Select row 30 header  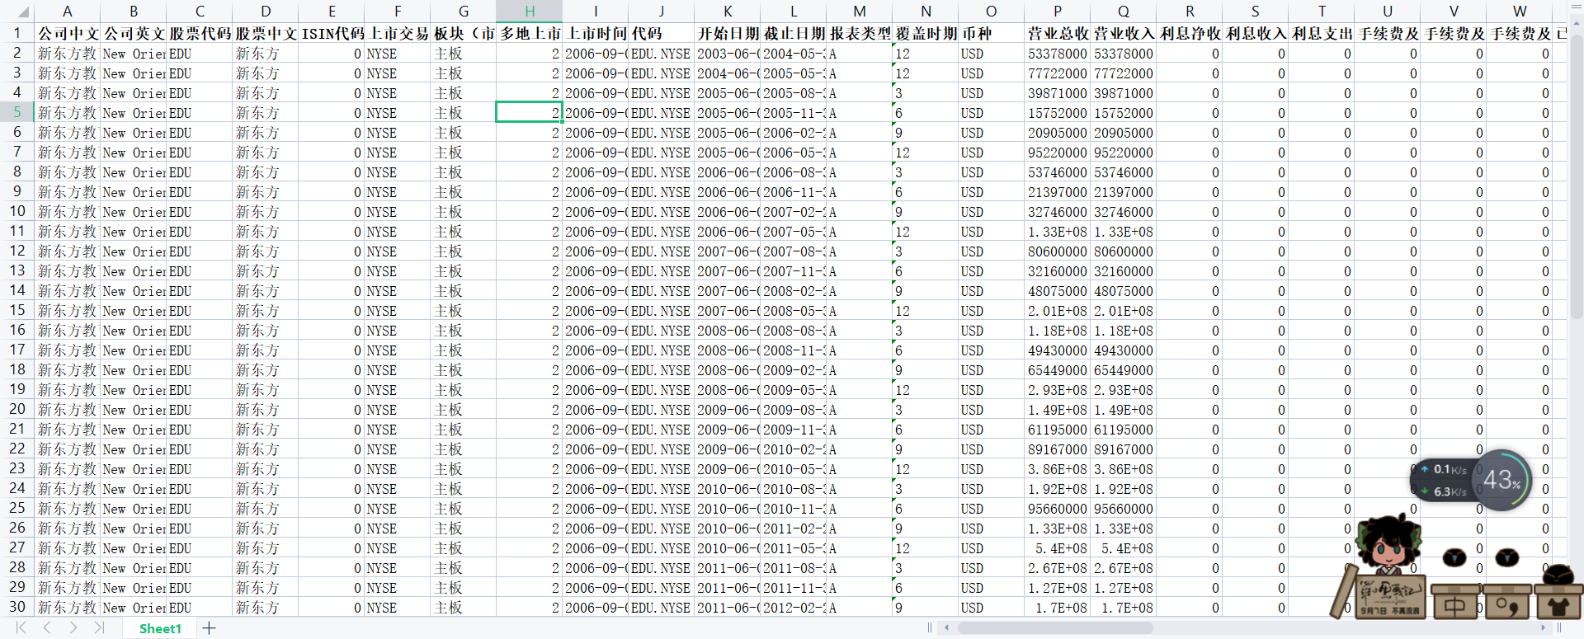tap(16, 607)
